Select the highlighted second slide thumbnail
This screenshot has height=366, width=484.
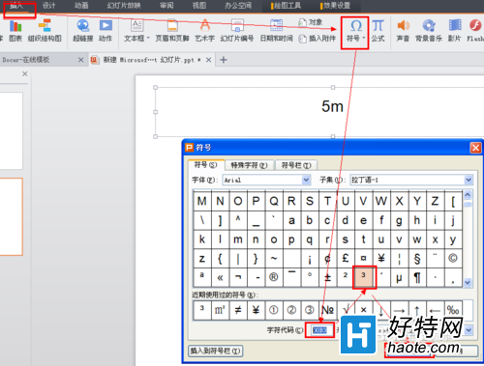click(x=11, y=216)
